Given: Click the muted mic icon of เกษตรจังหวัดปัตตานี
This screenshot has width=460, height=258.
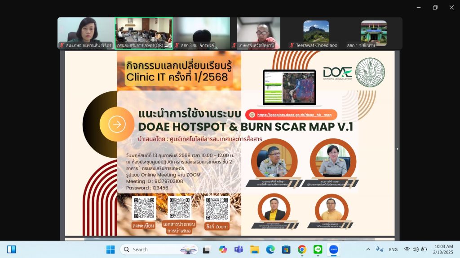Looking at the screenshot, I should click(234, 45).
